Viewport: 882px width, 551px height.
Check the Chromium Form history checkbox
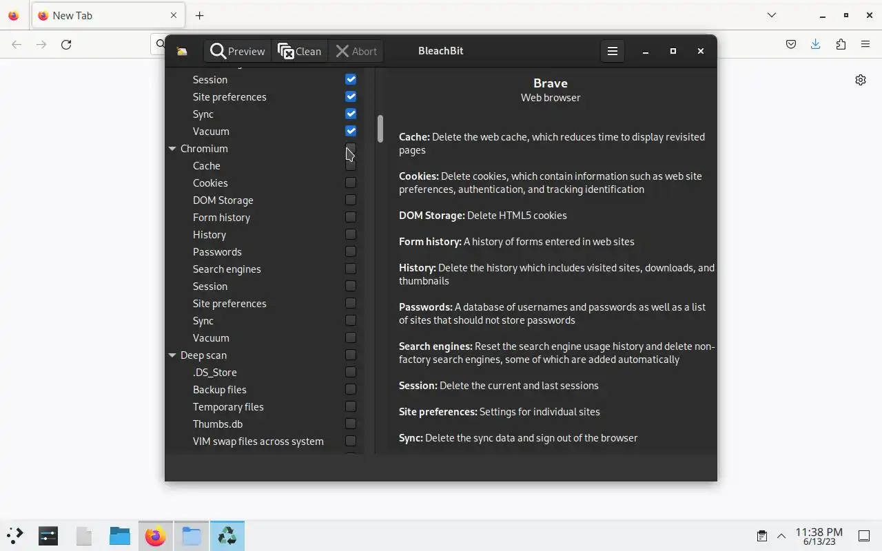(351, 217)
